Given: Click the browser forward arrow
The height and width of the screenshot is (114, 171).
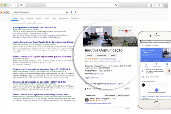Looking at the screenshot, I should [x=15, y=5].
